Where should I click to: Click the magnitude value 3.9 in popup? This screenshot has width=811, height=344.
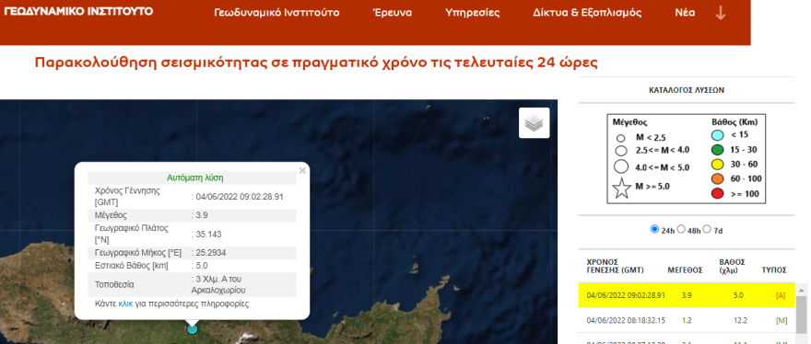[x=201, y=215]
